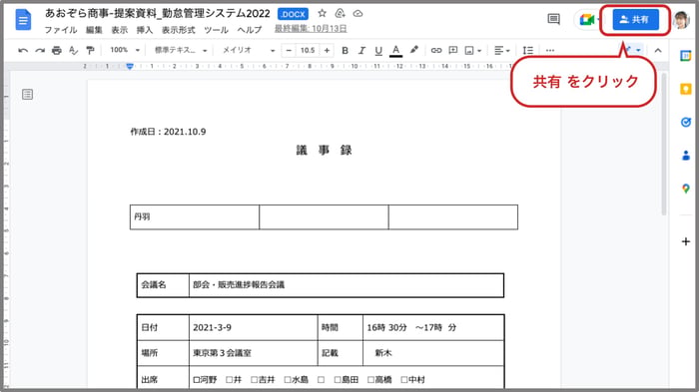Open the text alignment dropdown
Screen dimensions: 699x392
502,50
